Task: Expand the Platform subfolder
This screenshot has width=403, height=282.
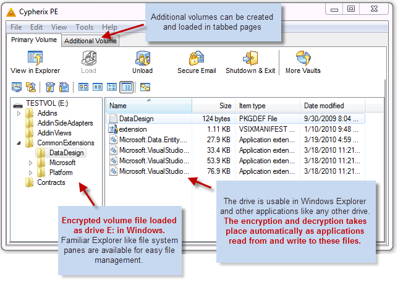Action: point(30,173)
